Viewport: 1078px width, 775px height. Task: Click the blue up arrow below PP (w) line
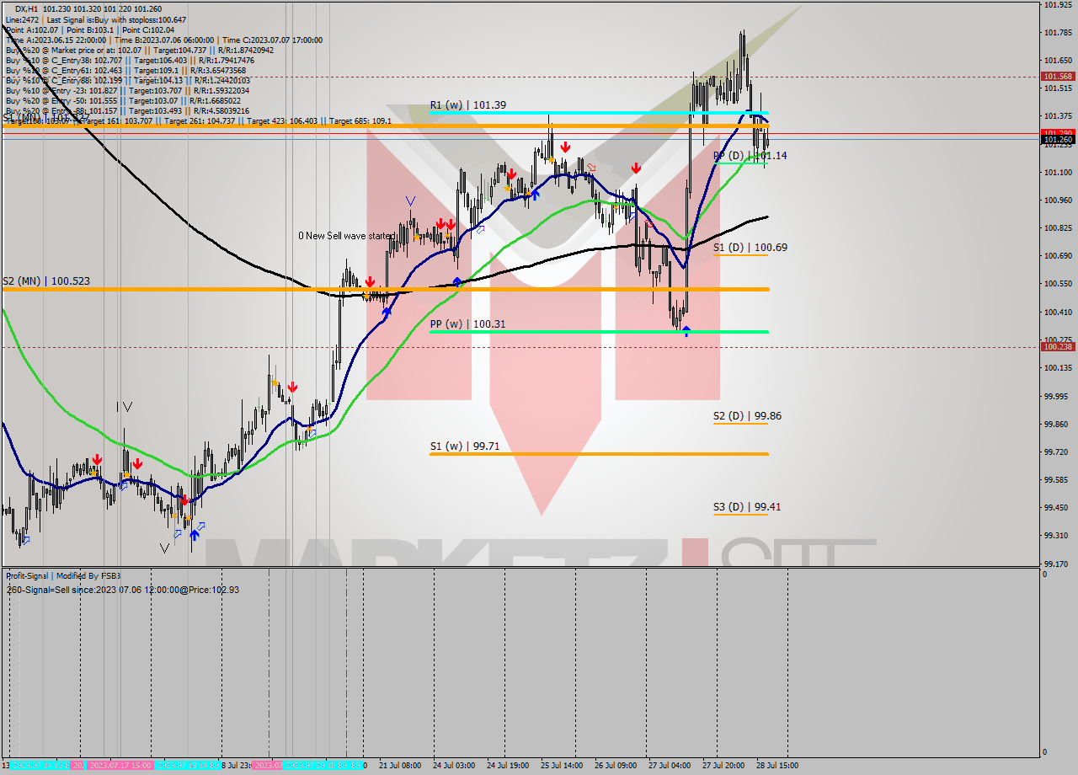[686, 331]
